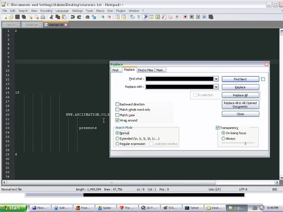Open Spider from the taskbar
Viewport: 283px width, 212px height.
[x=106, y=208]
